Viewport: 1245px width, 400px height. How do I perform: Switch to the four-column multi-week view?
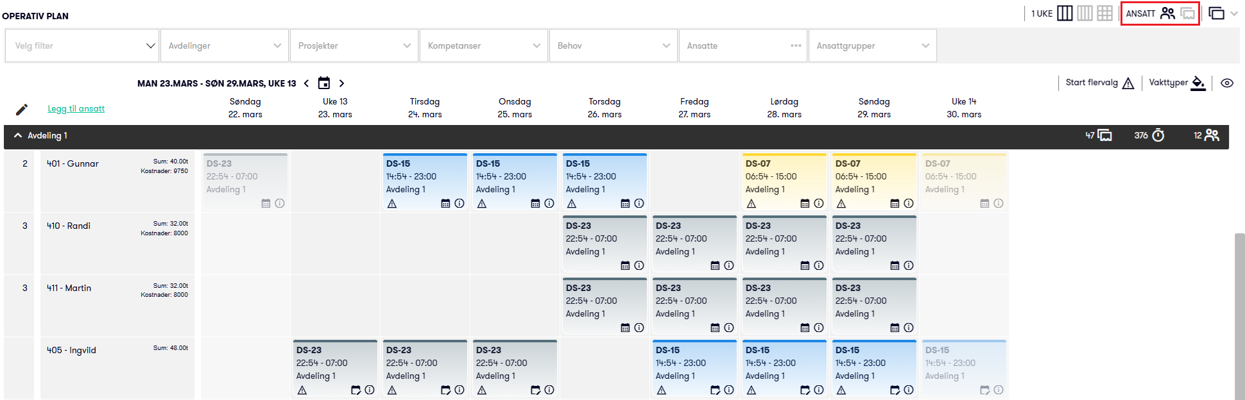point(1085,13)
